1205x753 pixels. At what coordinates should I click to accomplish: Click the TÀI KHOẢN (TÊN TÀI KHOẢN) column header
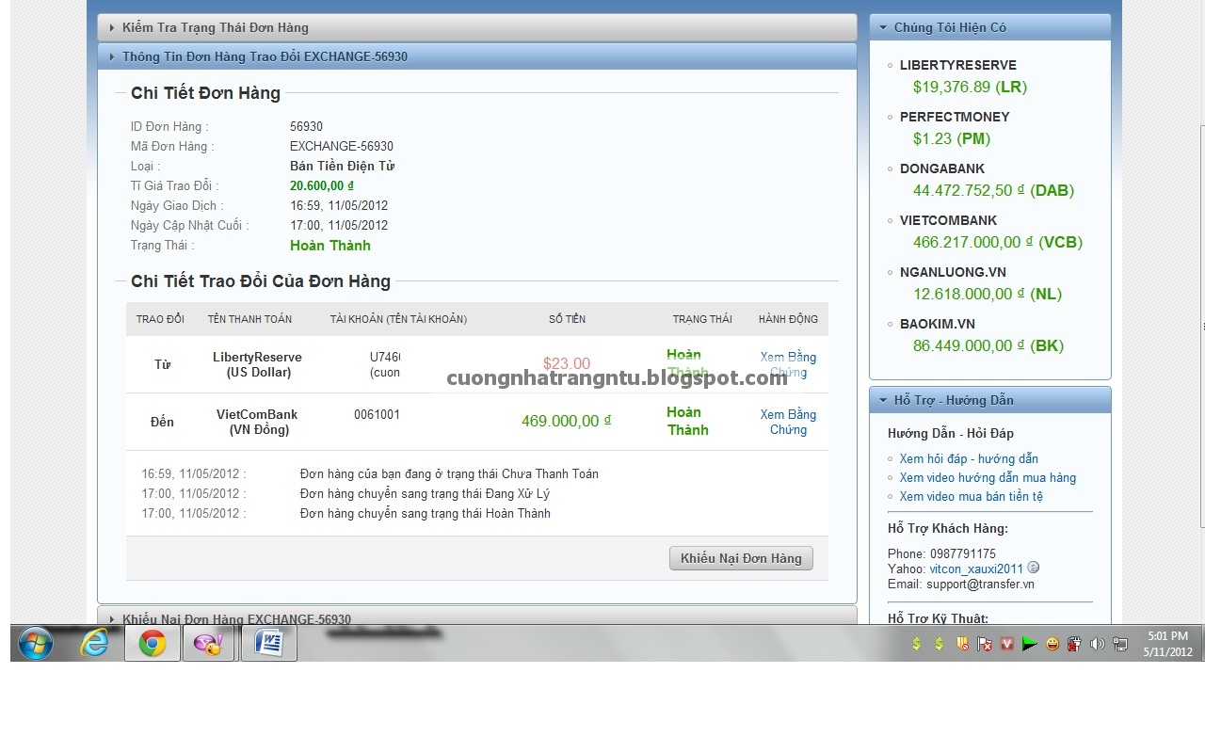click(x=398, y=319)
